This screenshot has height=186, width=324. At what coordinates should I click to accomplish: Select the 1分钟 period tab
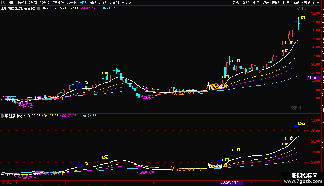point(22,3)
